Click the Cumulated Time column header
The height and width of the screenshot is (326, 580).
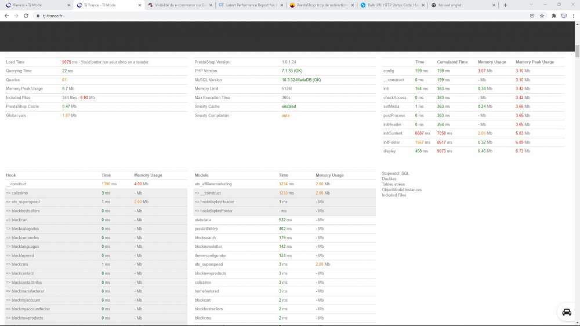(x=452, y=62)
